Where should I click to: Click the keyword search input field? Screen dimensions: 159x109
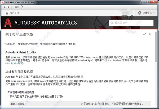click(131, 23)
